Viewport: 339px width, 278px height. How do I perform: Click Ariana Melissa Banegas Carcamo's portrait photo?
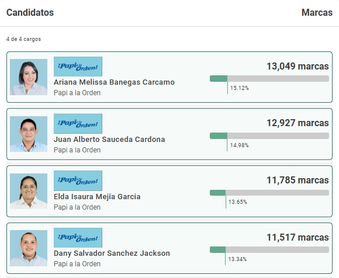(29, 77)
